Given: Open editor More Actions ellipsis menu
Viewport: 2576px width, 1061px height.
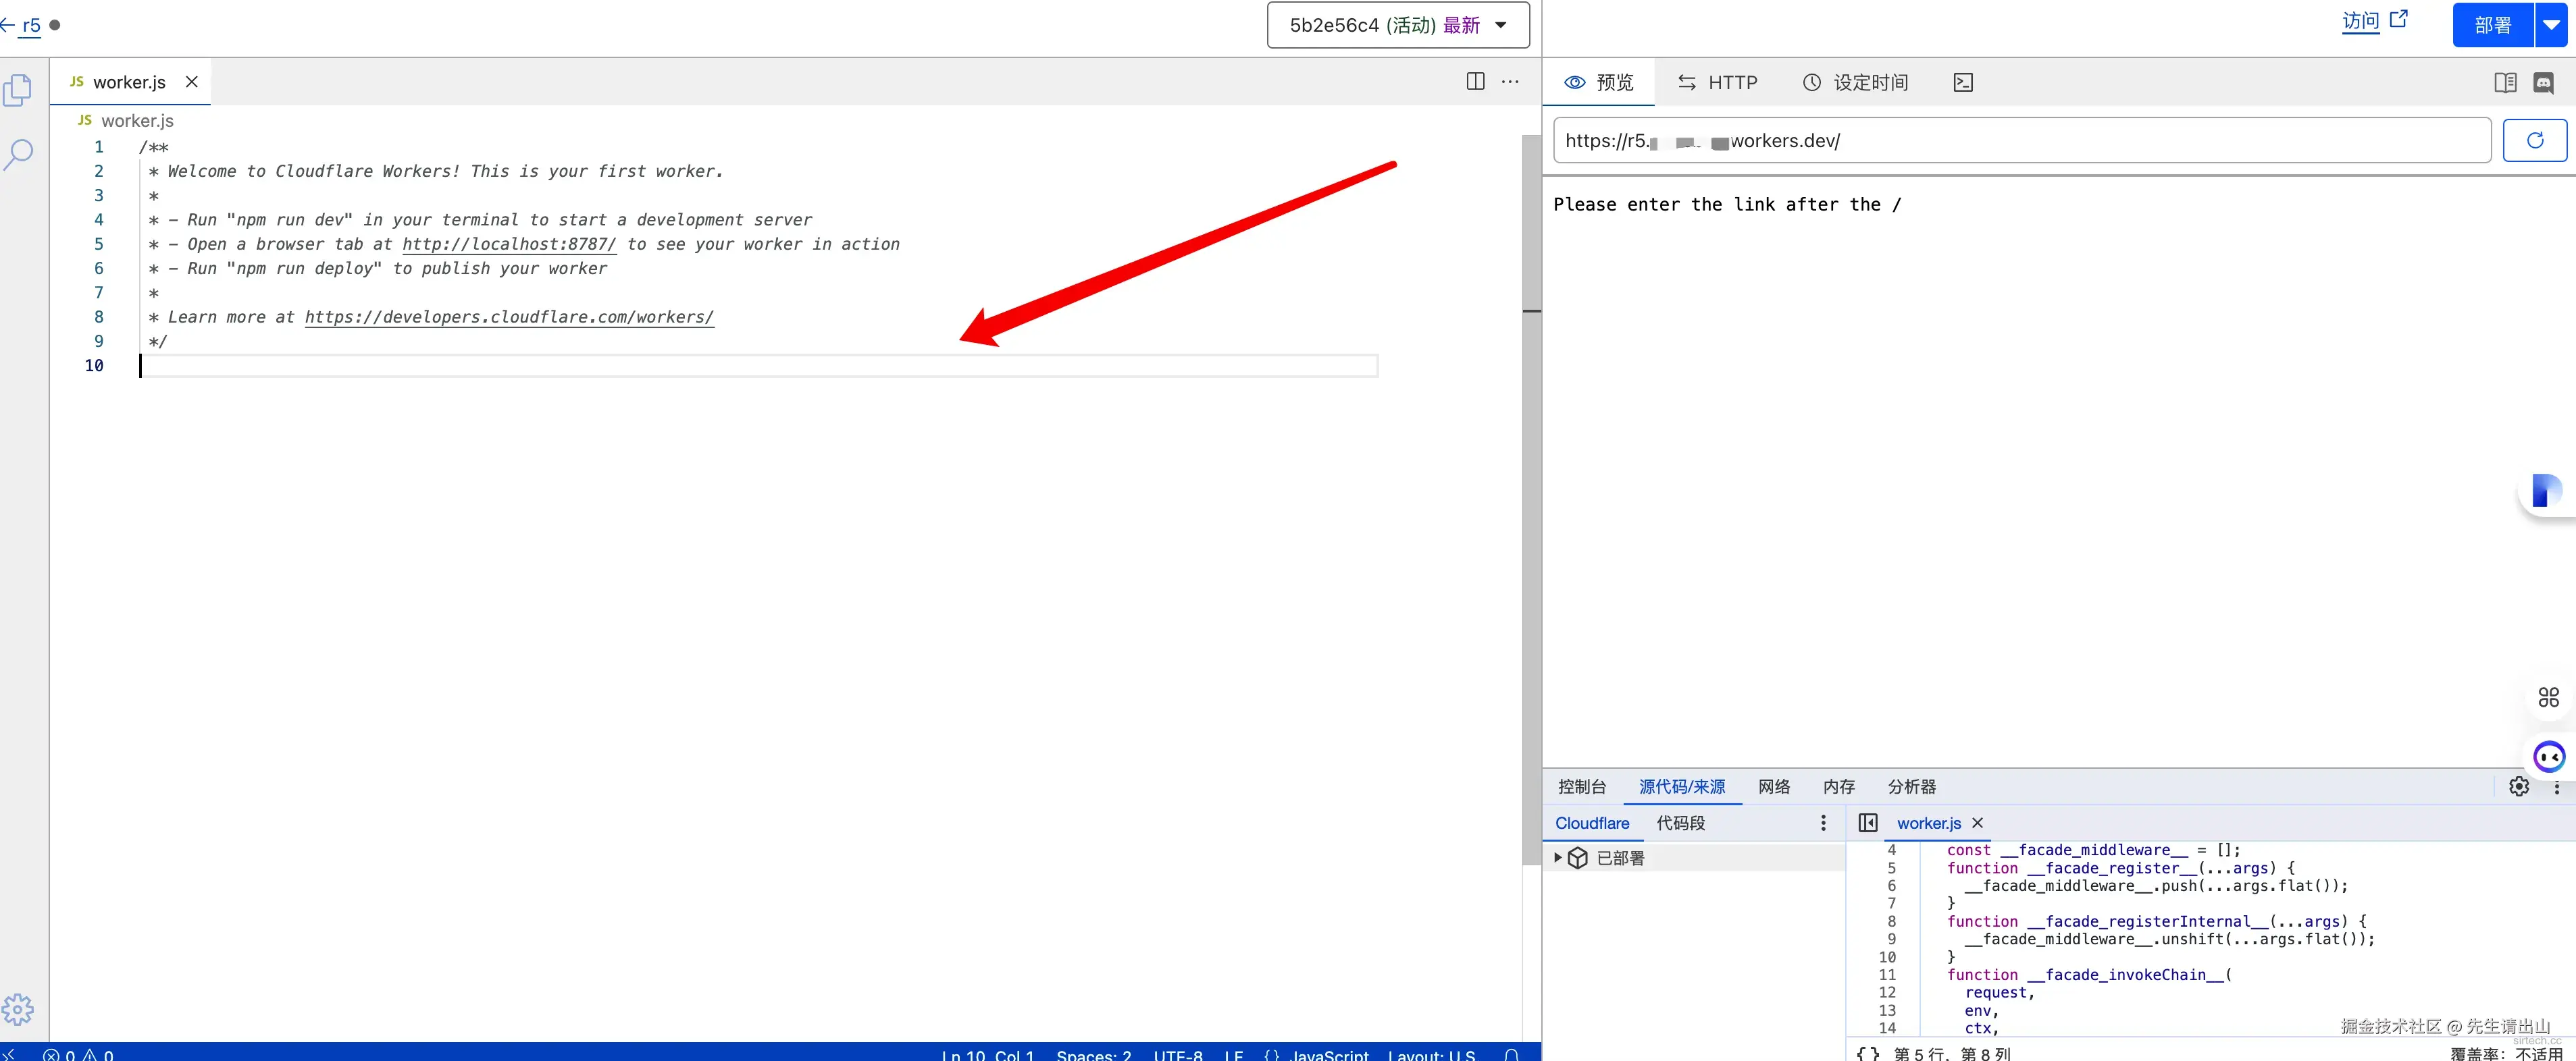Looking at the screenshot, I should point(1510,82).
